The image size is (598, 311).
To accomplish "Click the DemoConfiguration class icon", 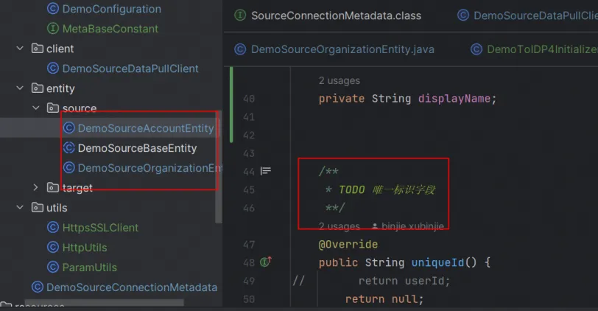I will click(52, 8).
